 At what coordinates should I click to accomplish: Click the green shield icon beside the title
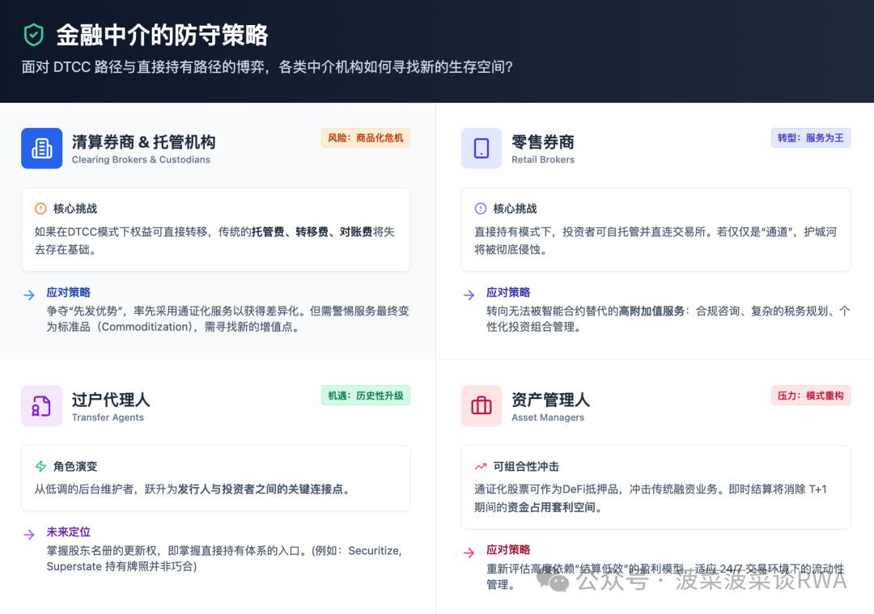coord(33,35)
